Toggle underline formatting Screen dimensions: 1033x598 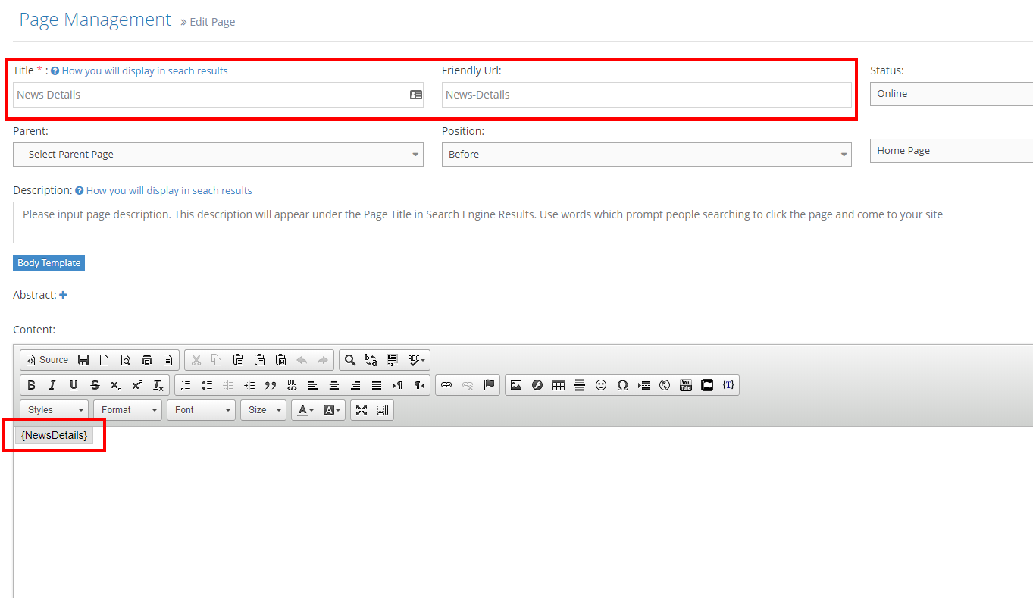pos(74,385)
